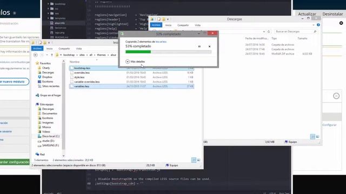This screenshot has height=194, width=346.
Task: Click navigation pane scroll-up arrow
Action: [64, 61]
